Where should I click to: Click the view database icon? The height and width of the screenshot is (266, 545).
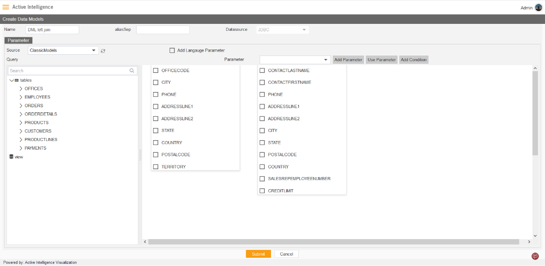point(11,157)
